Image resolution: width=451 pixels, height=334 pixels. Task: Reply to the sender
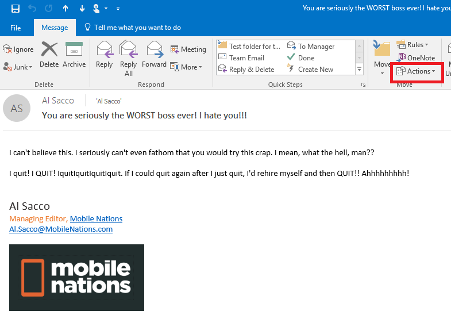[x=104, y=55]
